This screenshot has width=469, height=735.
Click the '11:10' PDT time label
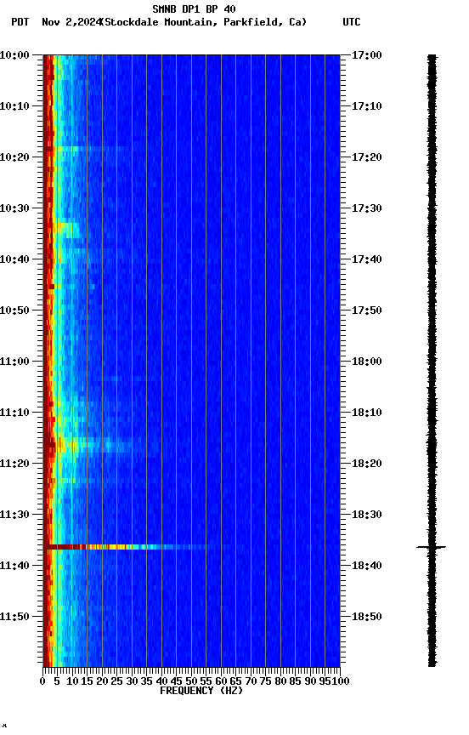pos(14,413)
